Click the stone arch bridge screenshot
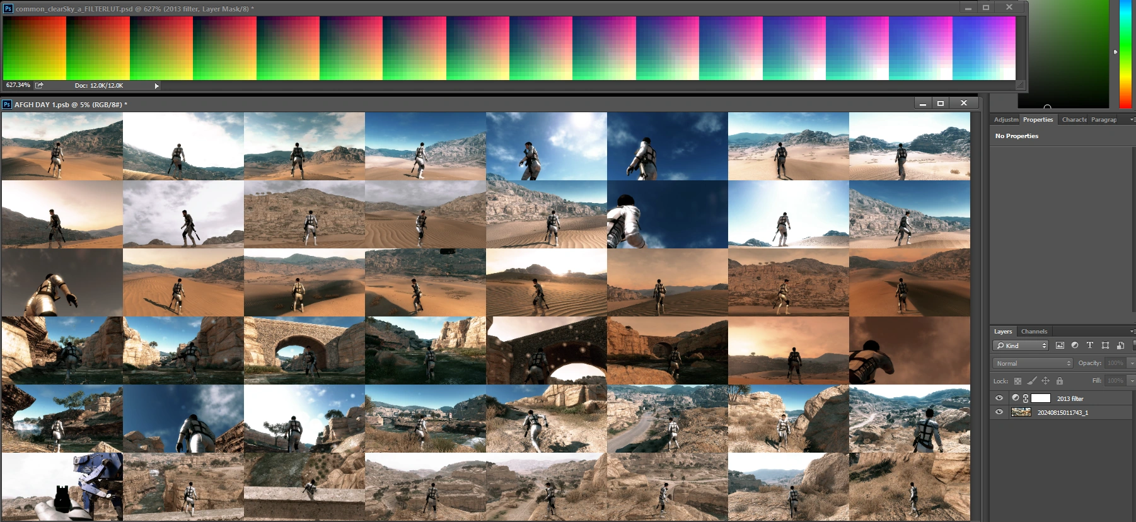This screenshot has height=522, width=1136. 304,351
